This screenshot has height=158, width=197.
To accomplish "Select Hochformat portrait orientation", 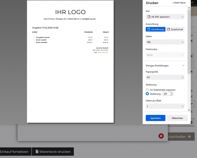I will [155, 30].
